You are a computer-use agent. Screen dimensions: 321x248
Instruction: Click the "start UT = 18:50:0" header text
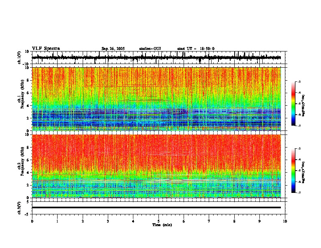tap(196, 49)
